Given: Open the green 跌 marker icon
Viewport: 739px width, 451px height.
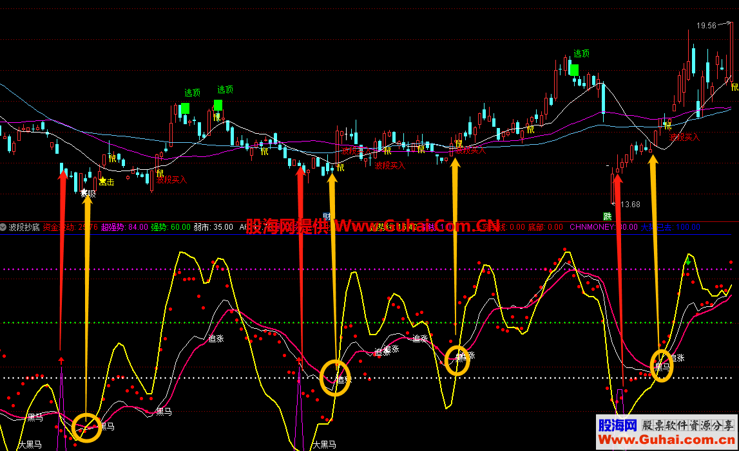Looking at the screenshot, I should (x=608, y=217).
